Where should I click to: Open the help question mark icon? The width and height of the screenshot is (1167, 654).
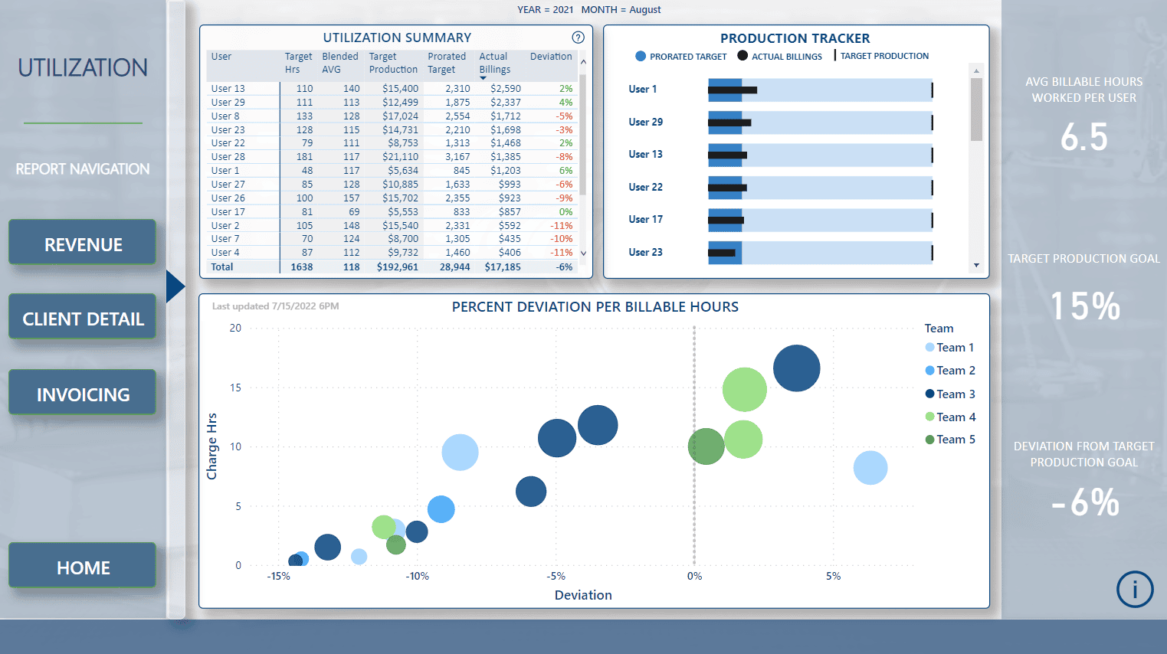[x=578, y=38]
